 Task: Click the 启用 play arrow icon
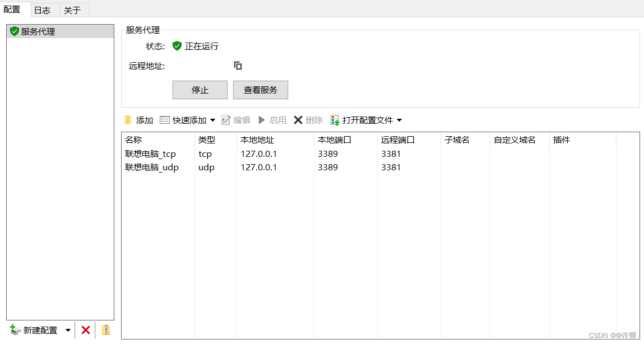click(261, 119)
